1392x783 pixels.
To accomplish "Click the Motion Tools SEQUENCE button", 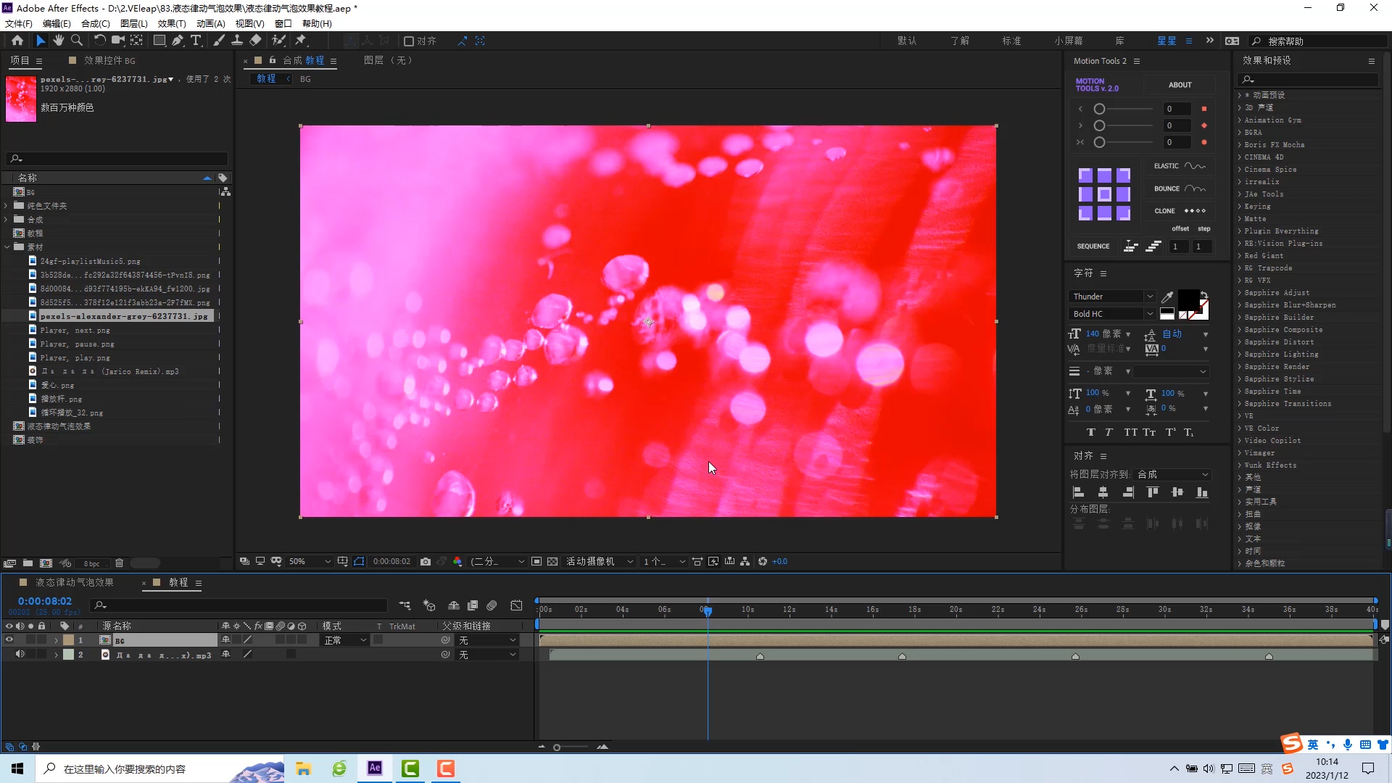I will click(x=1093, y=246).
